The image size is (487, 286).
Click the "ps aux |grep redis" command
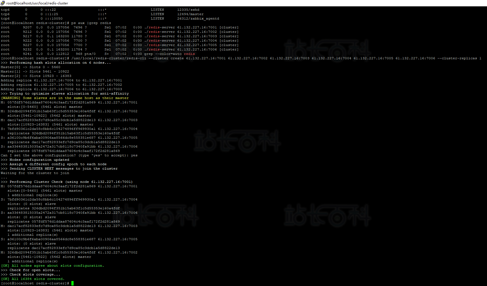[91, 23]
